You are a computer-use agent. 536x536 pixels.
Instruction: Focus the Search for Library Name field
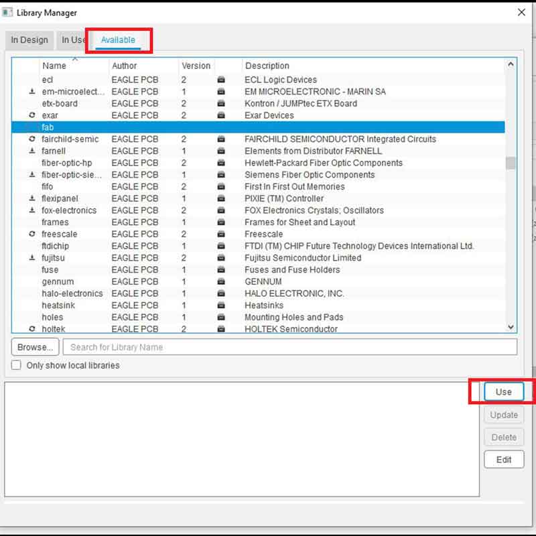coord(290,347)
